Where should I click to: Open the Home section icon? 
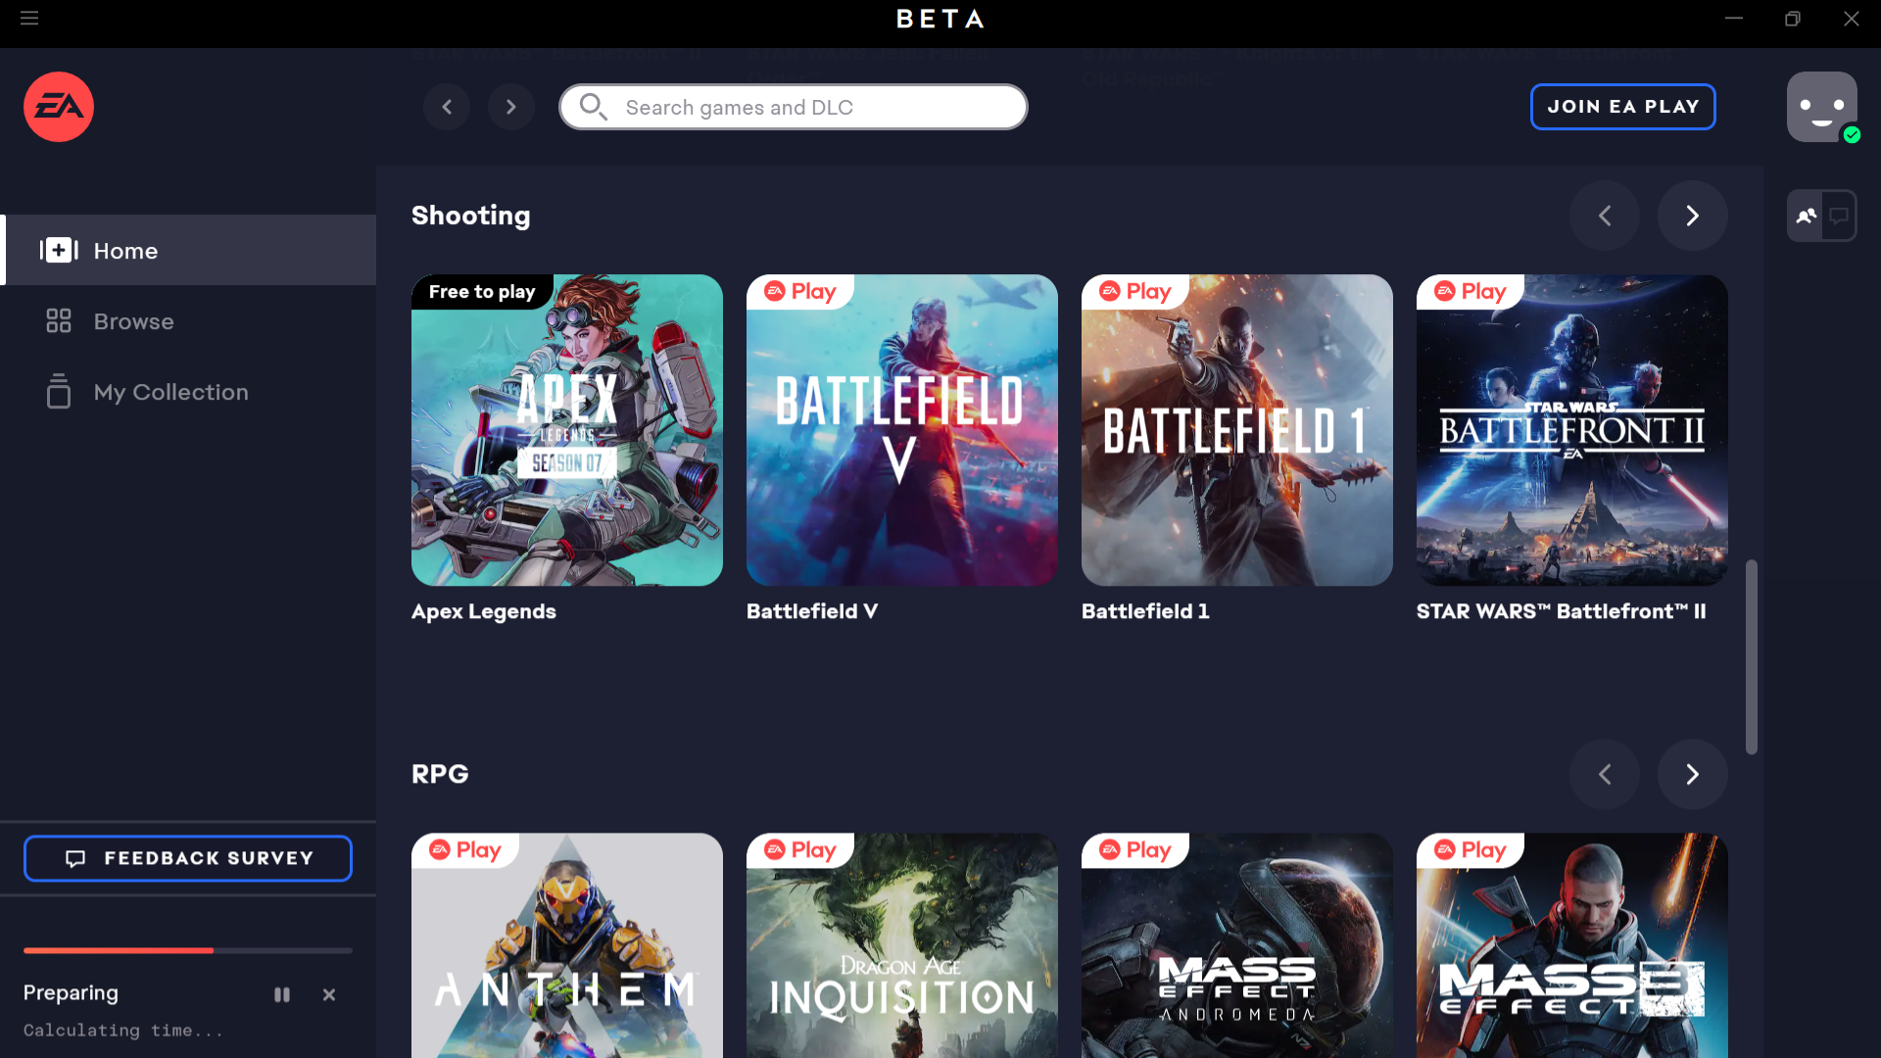58,250
